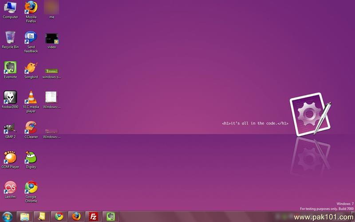Launch Songbird from the desktop
The width and height of the screenshot is (355, 222).
tap(31, 67)
